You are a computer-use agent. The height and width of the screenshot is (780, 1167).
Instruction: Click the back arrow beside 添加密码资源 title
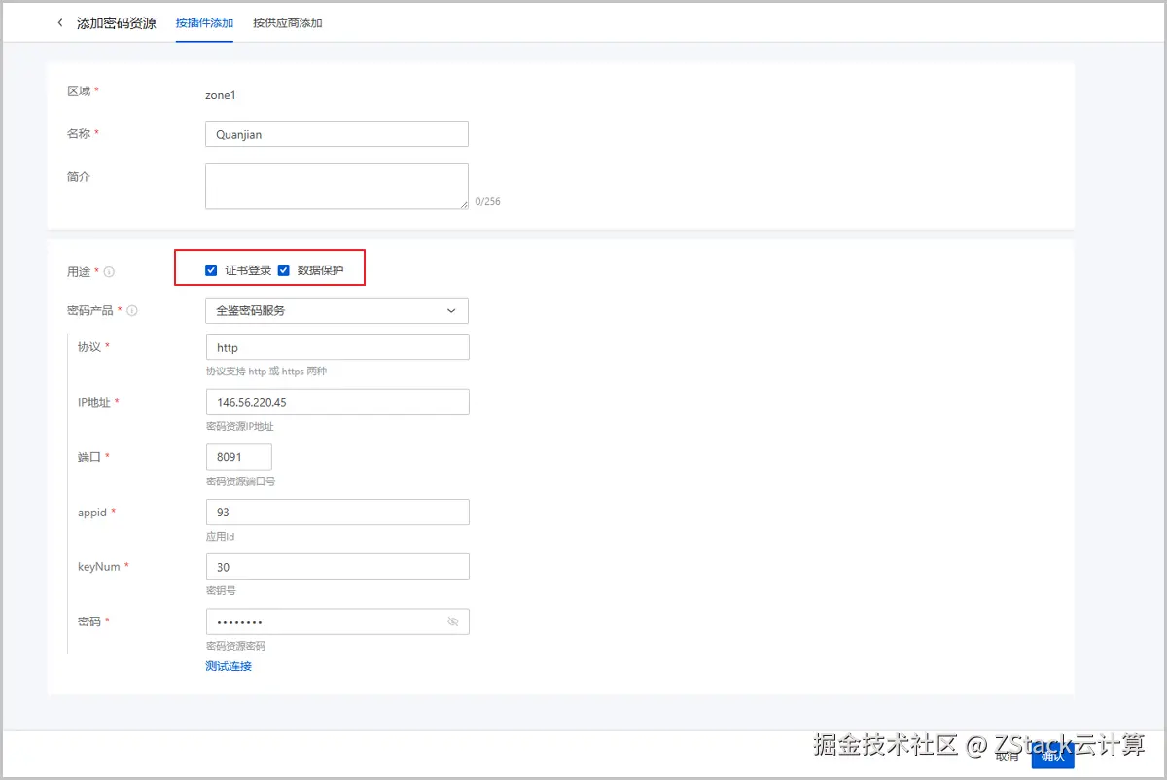tap(58, 21)
